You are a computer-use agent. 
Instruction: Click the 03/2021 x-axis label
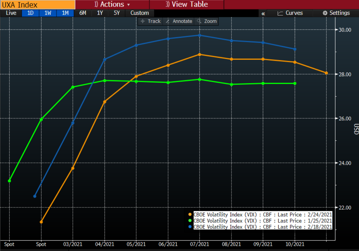[x=73, y=244]
